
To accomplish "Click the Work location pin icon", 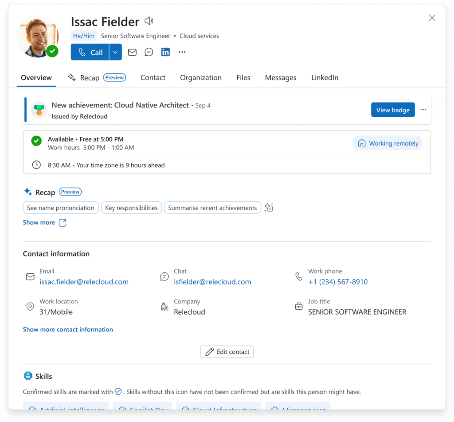I will (x=30, y=307).
